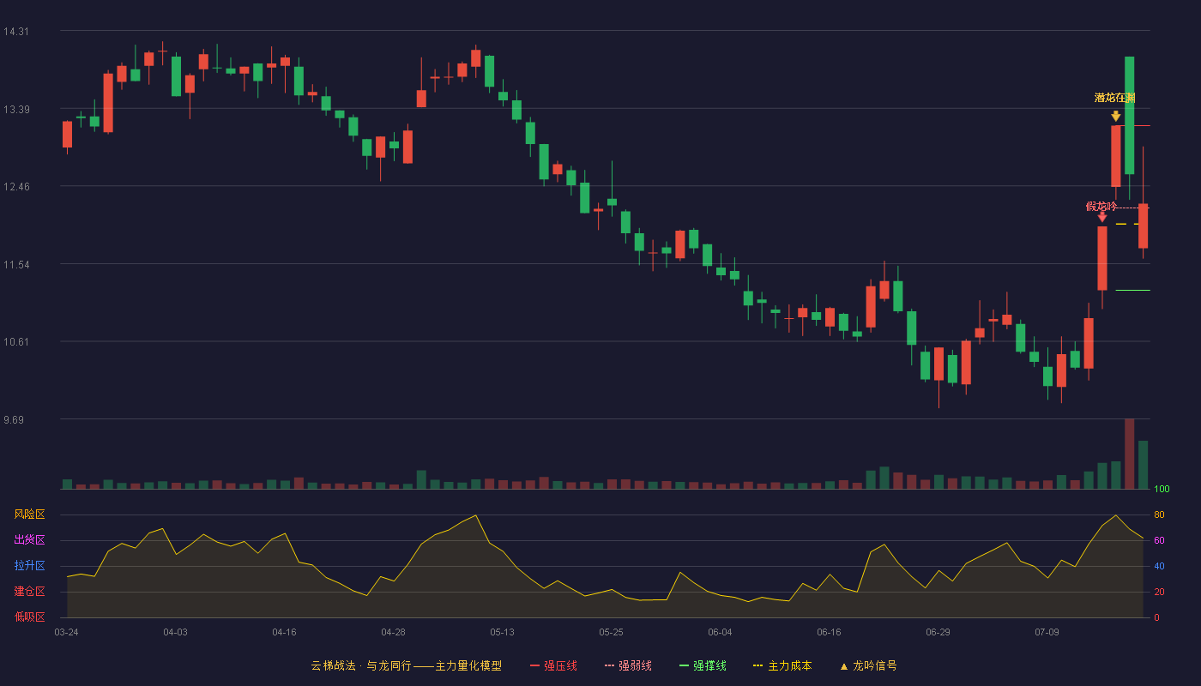Click the 11.54 price axis label
The width and height of the screenshot is (1201, 686).
[16, 265]
